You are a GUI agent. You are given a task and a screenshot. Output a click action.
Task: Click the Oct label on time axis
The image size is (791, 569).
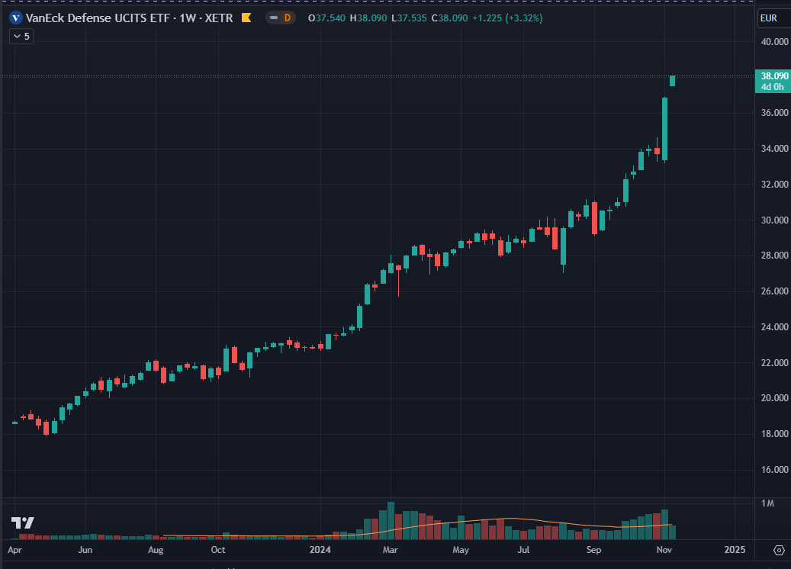[x=218, y=550]
